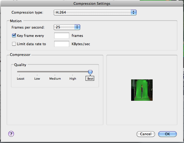Image resolution: width=184 pixels, height=143 pixels.
Task: Open the 25 frames per second dropdown
Action: click(x=67, y=27)
